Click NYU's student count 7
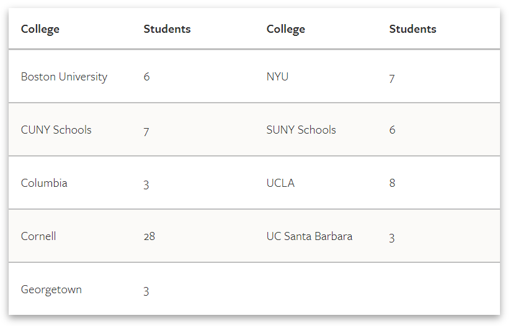The height and width of the screenshot is (326, 513). point(391,79)
